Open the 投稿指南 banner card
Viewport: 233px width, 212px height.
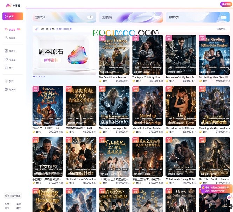point(131,17)
